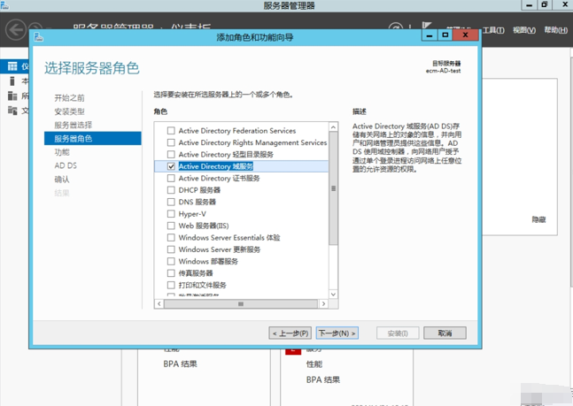Click the wizard title bar icon
Image resolution: width=573 pixels, height=406 pixels.
tap(38, 37)
